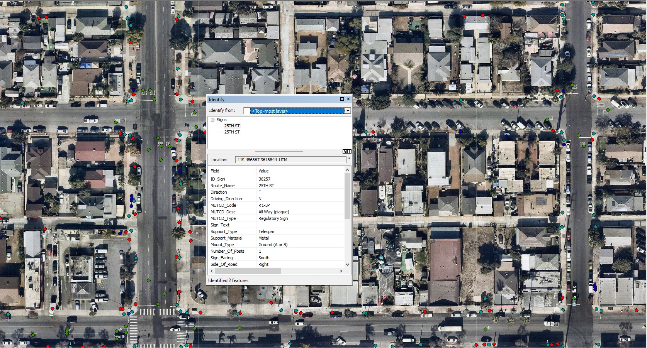647x348 pixels.
Task: Open the location units small dropdown arrow
Action: (349, 158)
